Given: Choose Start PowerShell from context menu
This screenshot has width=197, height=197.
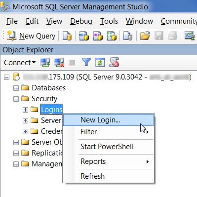Looking at the screenshot, I should coord(109,147).
